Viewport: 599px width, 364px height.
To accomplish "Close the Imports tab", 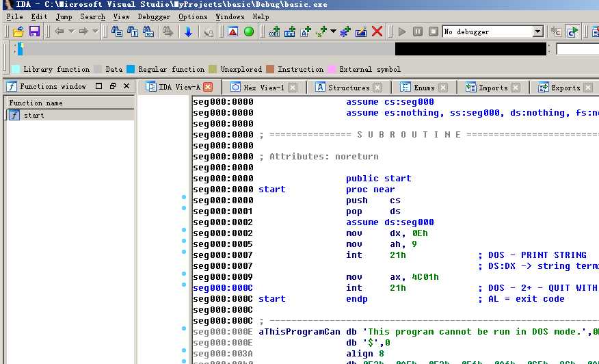I will (x=516, y=88).
